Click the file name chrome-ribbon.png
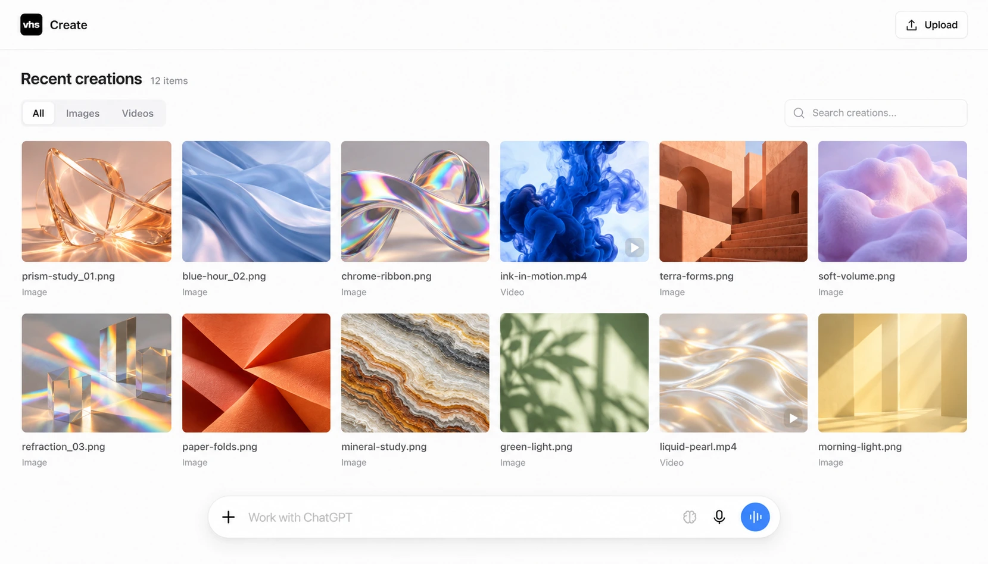This screenshot has height=564, width=988. point(387,276)
